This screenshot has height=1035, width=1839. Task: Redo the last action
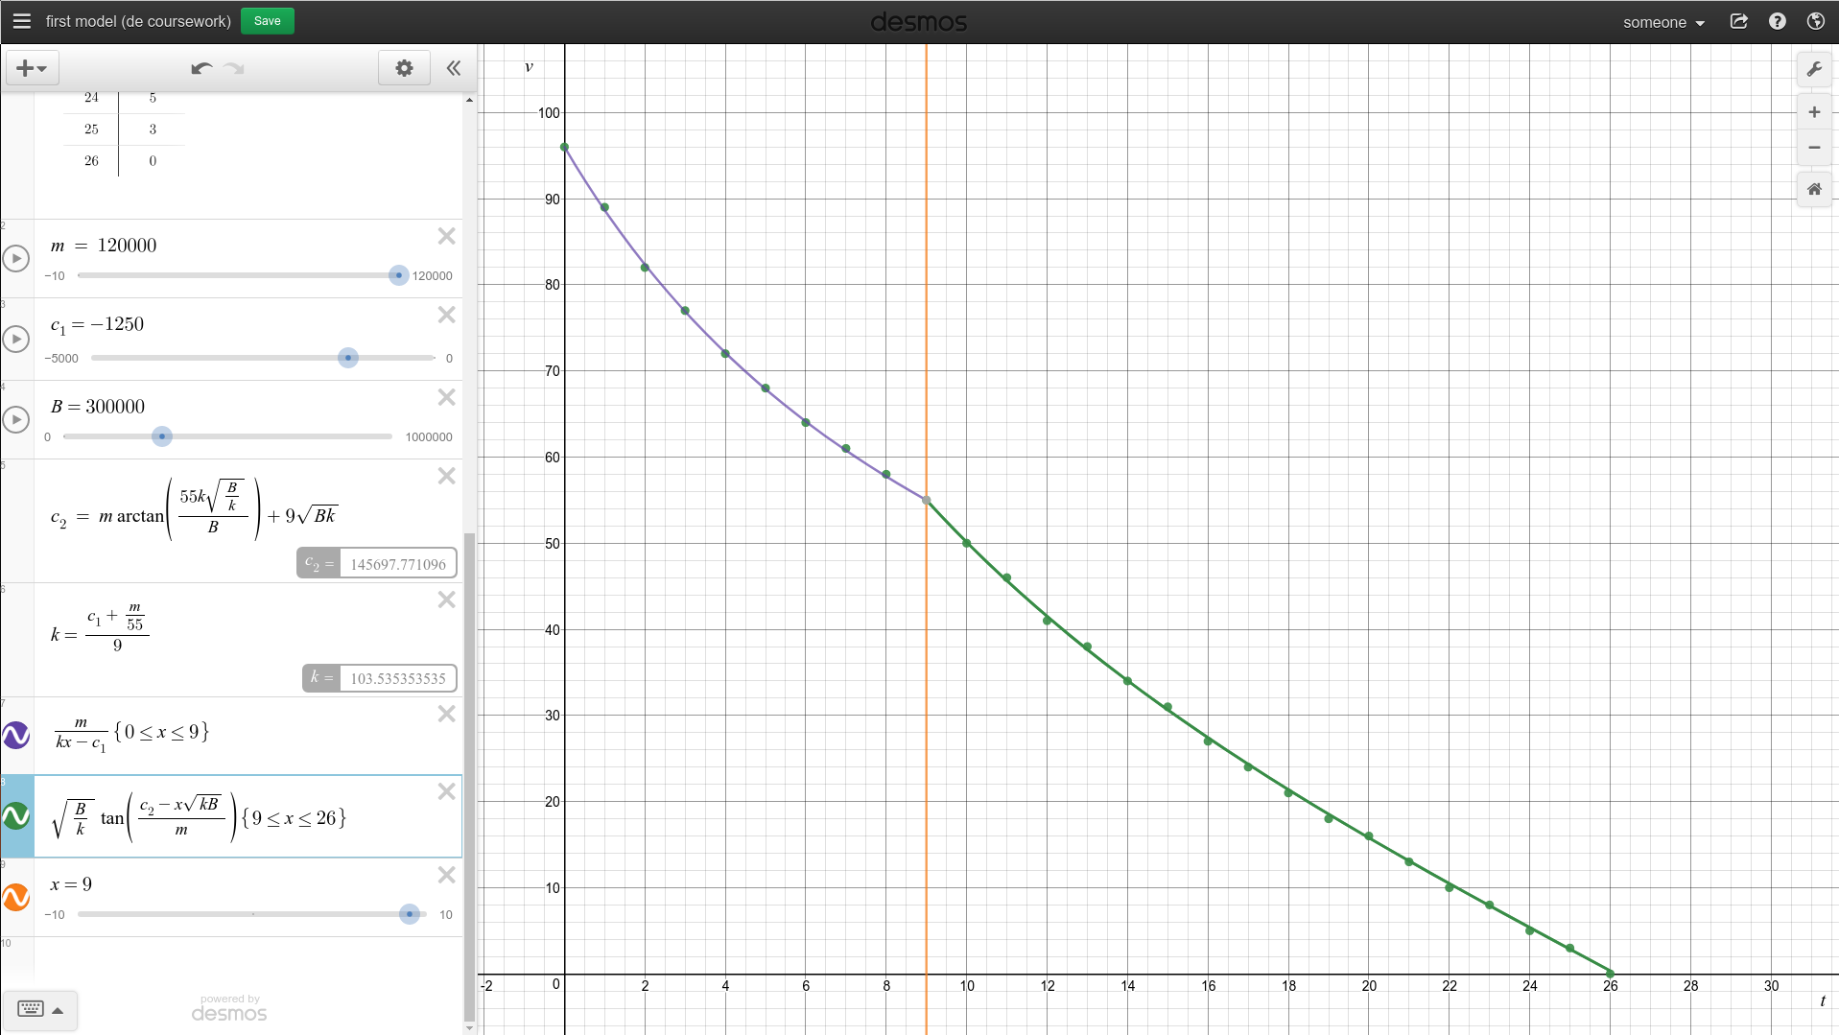pos(234,68)
